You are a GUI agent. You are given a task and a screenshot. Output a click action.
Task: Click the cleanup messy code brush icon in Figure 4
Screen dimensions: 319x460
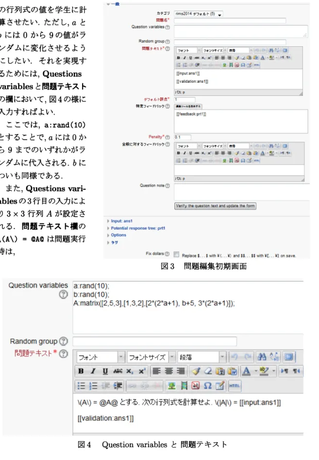pyautogui.click(x=196, y=371)
